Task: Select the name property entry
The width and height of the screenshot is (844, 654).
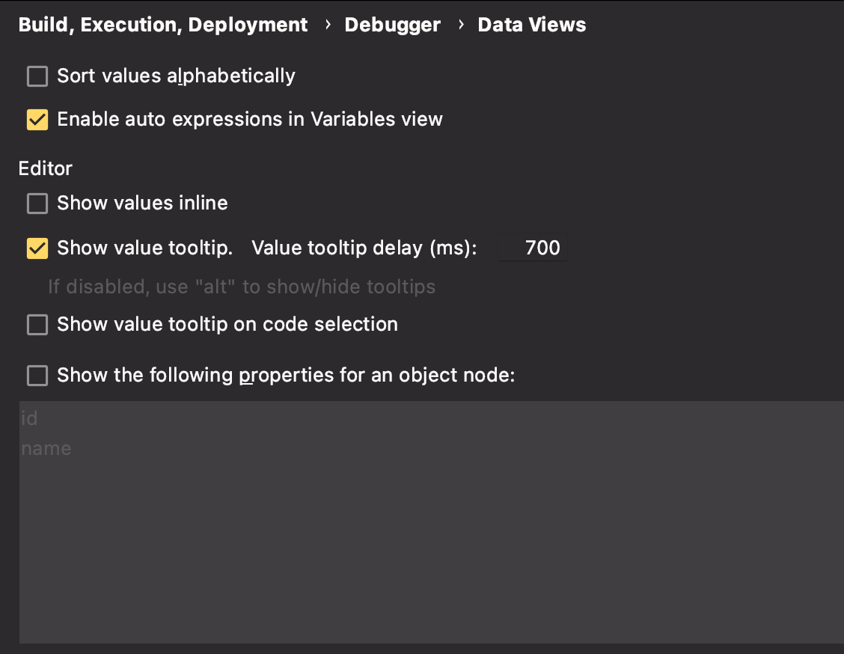Action: [x=46, y=448]
